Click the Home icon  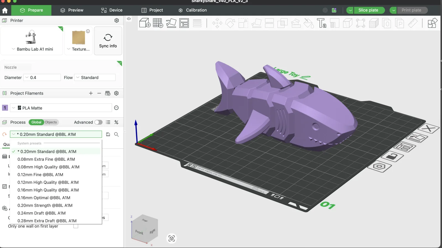pos(5,10)
